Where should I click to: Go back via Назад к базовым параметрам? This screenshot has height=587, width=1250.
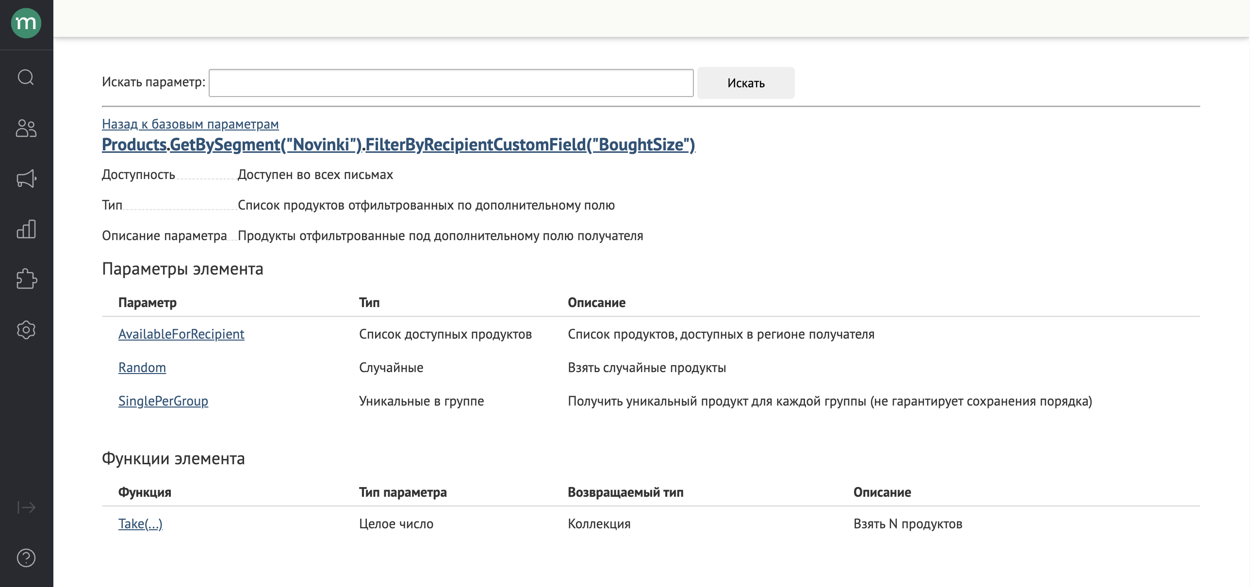point(190,124)
